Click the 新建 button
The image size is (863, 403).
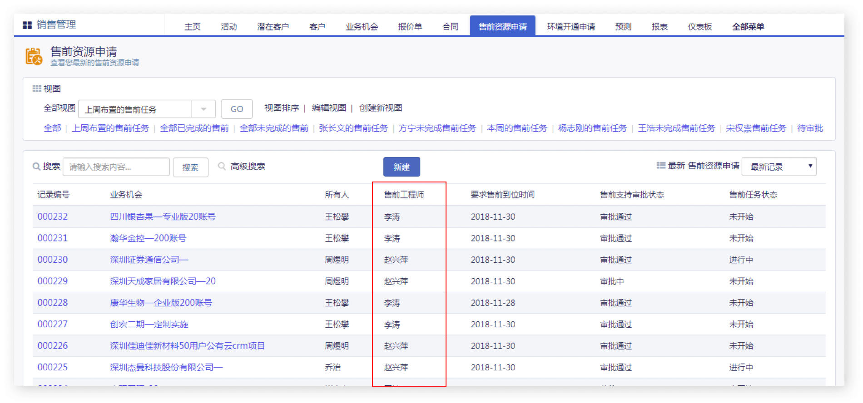point(402,167)
